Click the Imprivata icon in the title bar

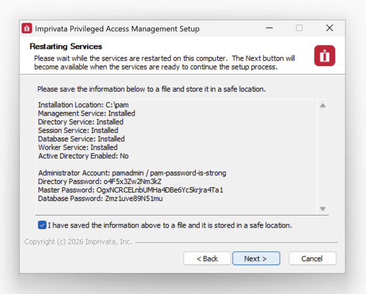point(27,28)
